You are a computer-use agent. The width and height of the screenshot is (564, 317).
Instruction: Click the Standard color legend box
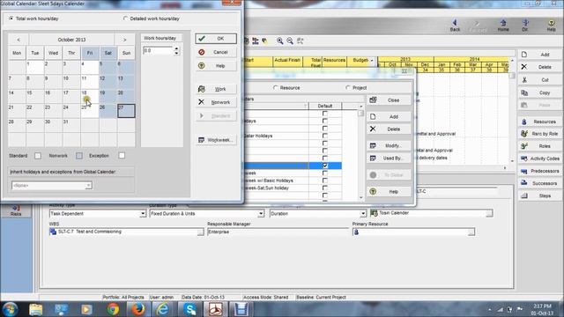click(x=38, y=156)
